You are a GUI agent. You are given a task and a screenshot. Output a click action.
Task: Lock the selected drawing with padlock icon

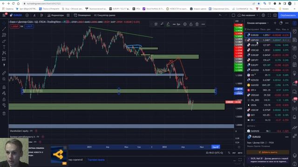191,24
